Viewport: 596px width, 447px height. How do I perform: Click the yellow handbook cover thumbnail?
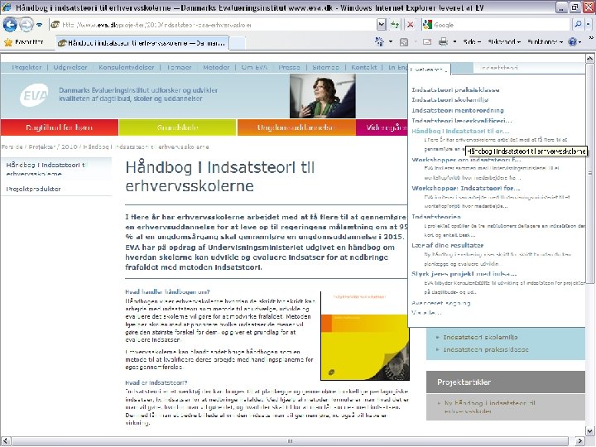(x=365, y=336)
